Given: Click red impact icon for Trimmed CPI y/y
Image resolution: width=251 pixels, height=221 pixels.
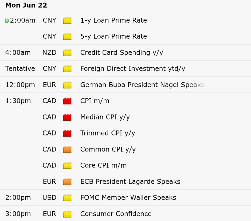Looking at the screenshot, I should tap(67, 133).
